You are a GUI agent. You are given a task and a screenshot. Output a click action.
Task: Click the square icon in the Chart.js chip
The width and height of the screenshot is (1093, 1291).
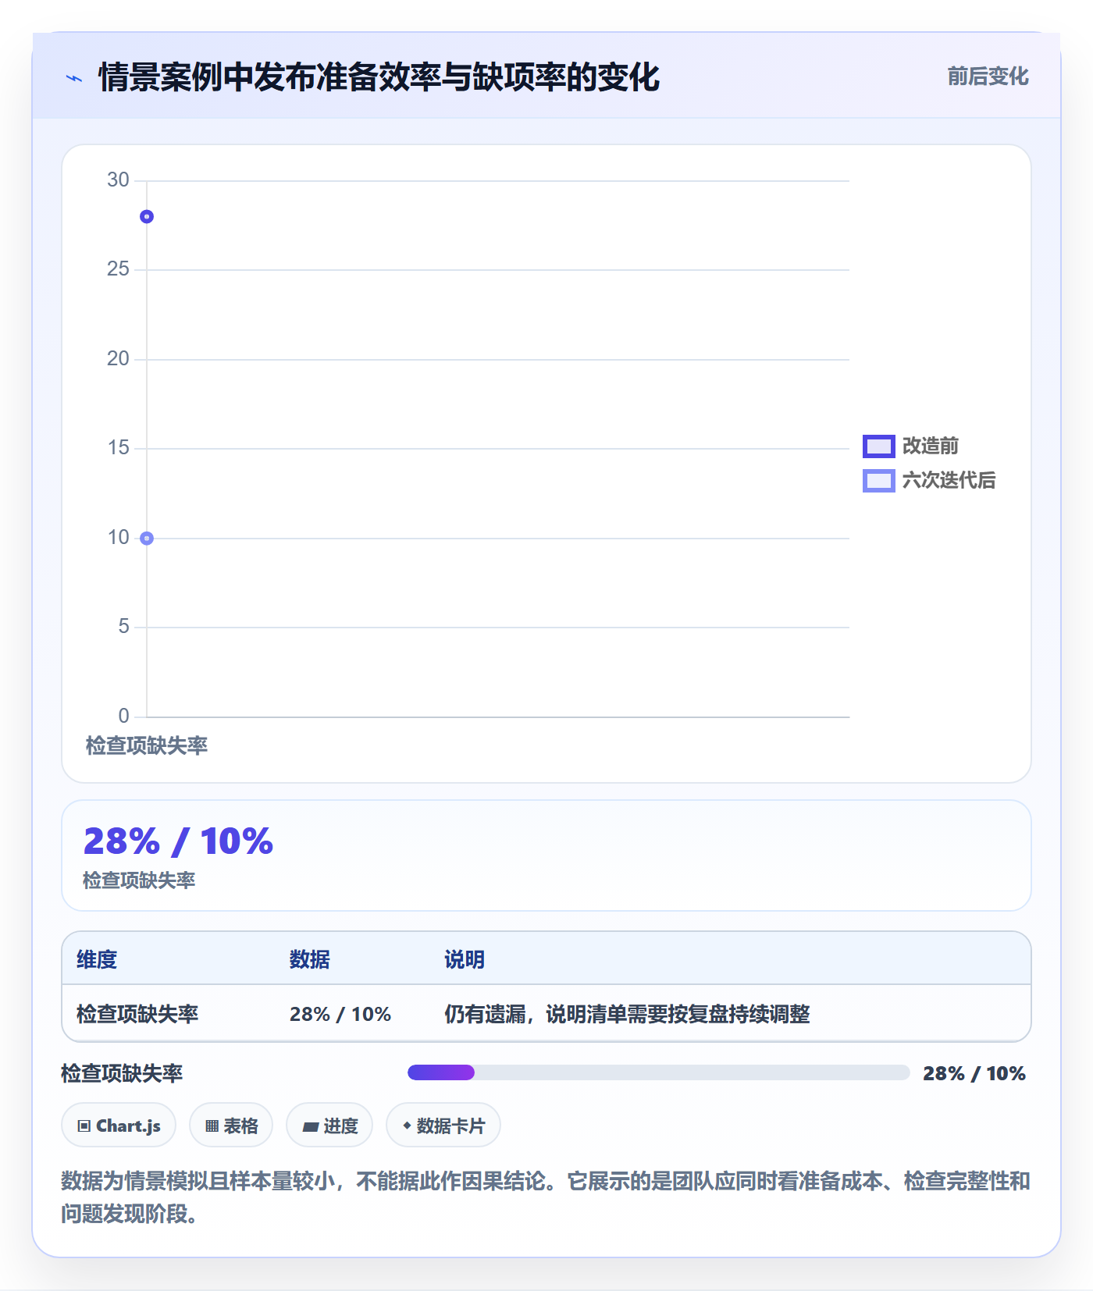[x=84, y=1126]
